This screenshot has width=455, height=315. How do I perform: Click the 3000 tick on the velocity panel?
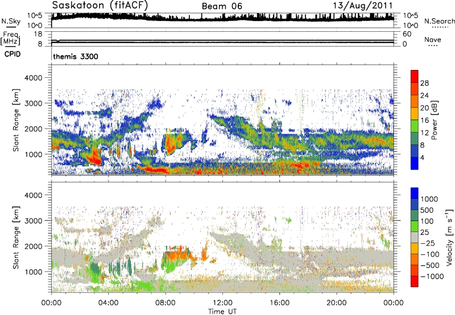point(35,221)
